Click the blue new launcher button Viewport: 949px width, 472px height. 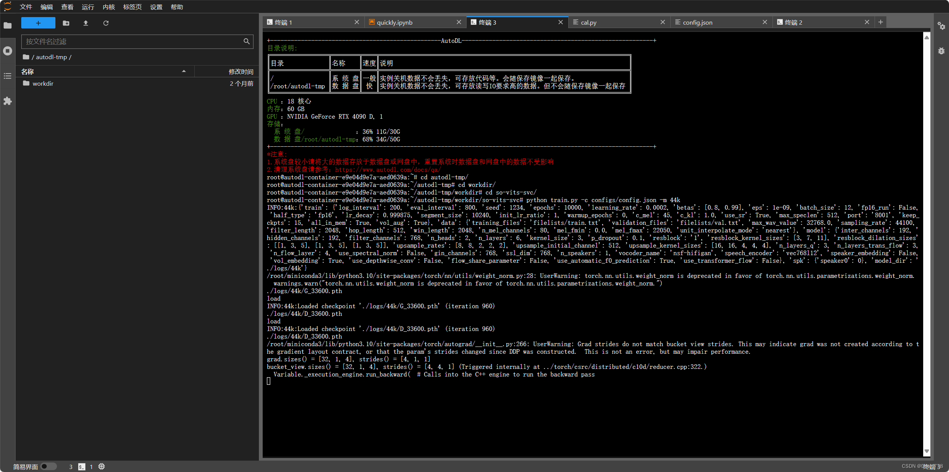tap(38, 23)
